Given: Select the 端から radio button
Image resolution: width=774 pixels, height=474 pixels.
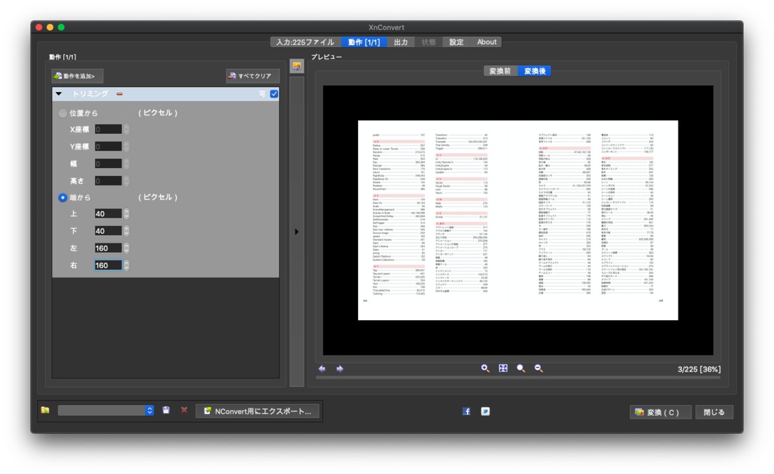Looking at the screenshot, I should coord(63,198).
